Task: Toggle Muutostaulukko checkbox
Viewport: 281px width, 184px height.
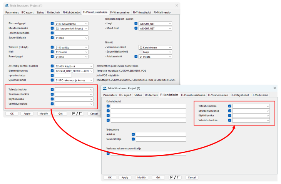Action: click(52, 28)
